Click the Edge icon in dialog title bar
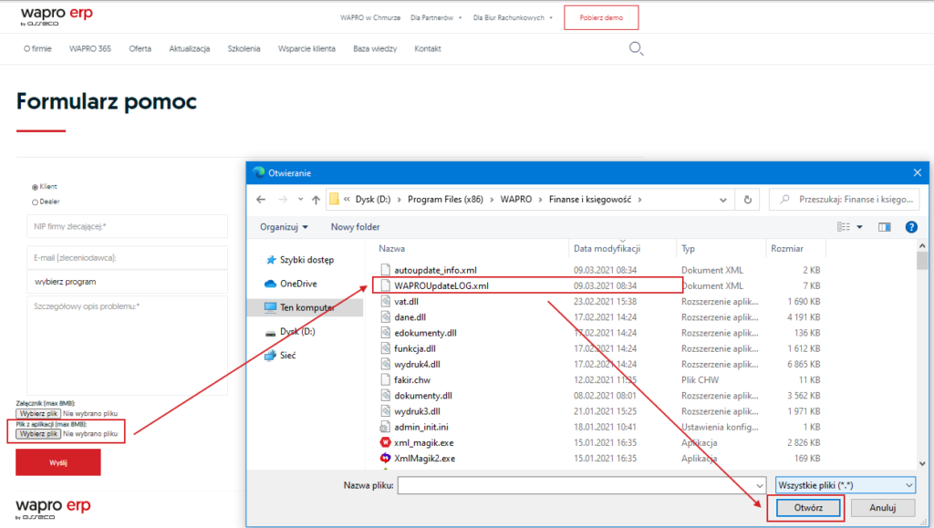934x528 pixels. point(258,172)
